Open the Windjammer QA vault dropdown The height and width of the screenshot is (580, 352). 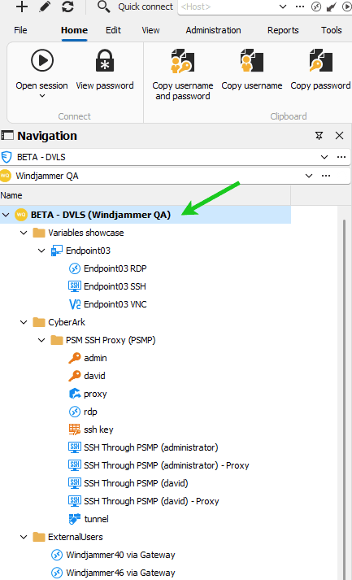309,176
